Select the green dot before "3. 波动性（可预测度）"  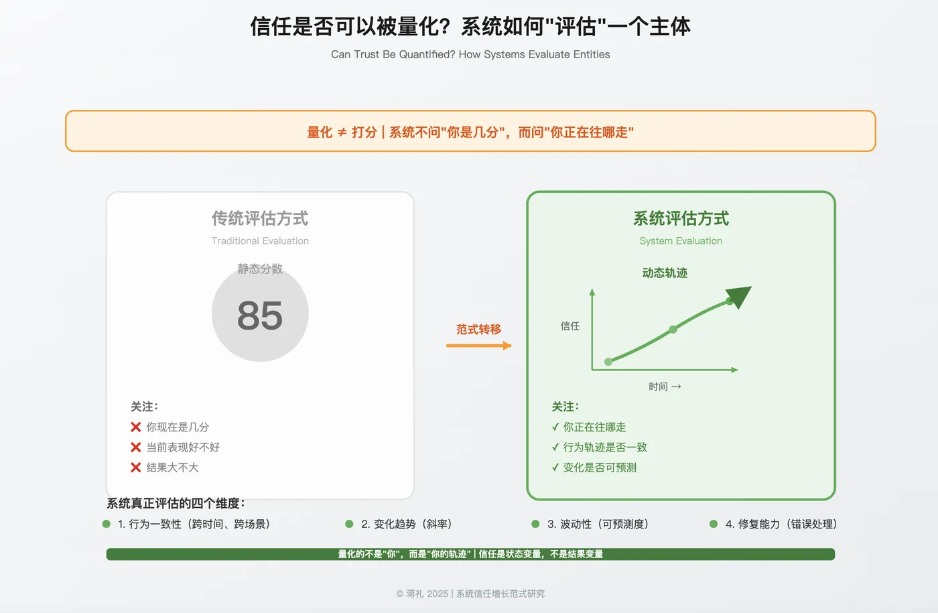535,524
